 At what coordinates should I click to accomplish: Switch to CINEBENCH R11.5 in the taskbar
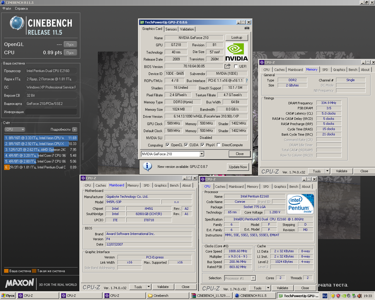[x=254, y=296]
